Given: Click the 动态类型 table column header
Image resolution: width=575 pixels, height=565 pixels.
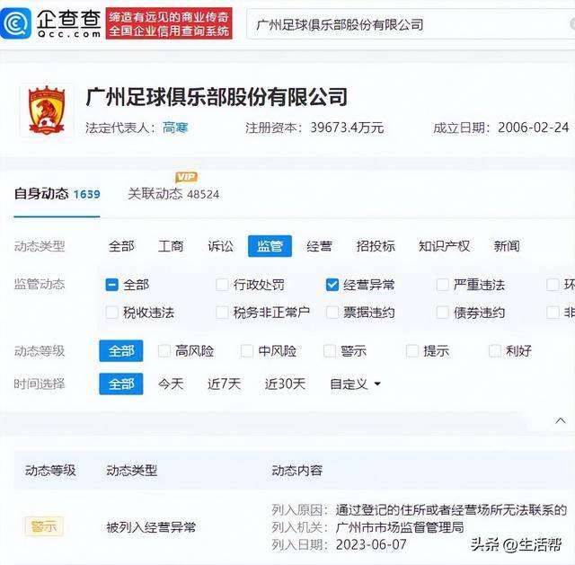Looking at the screenshot, I should 132,471.
